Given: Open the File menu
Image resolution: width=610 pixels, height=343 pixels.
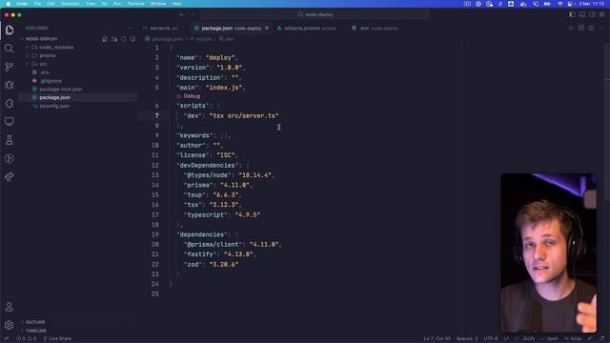Looking at the screenshot, I should coord(37,4).
